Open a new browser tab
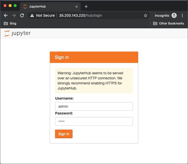 (86, 7)
